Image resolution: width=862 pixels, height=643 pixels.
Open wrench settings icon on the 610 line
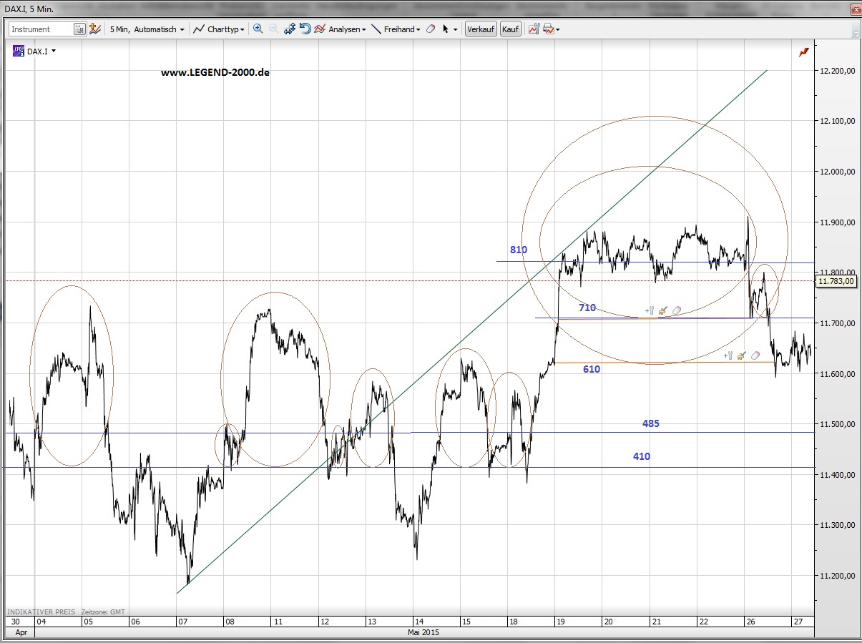click(730, 355)
